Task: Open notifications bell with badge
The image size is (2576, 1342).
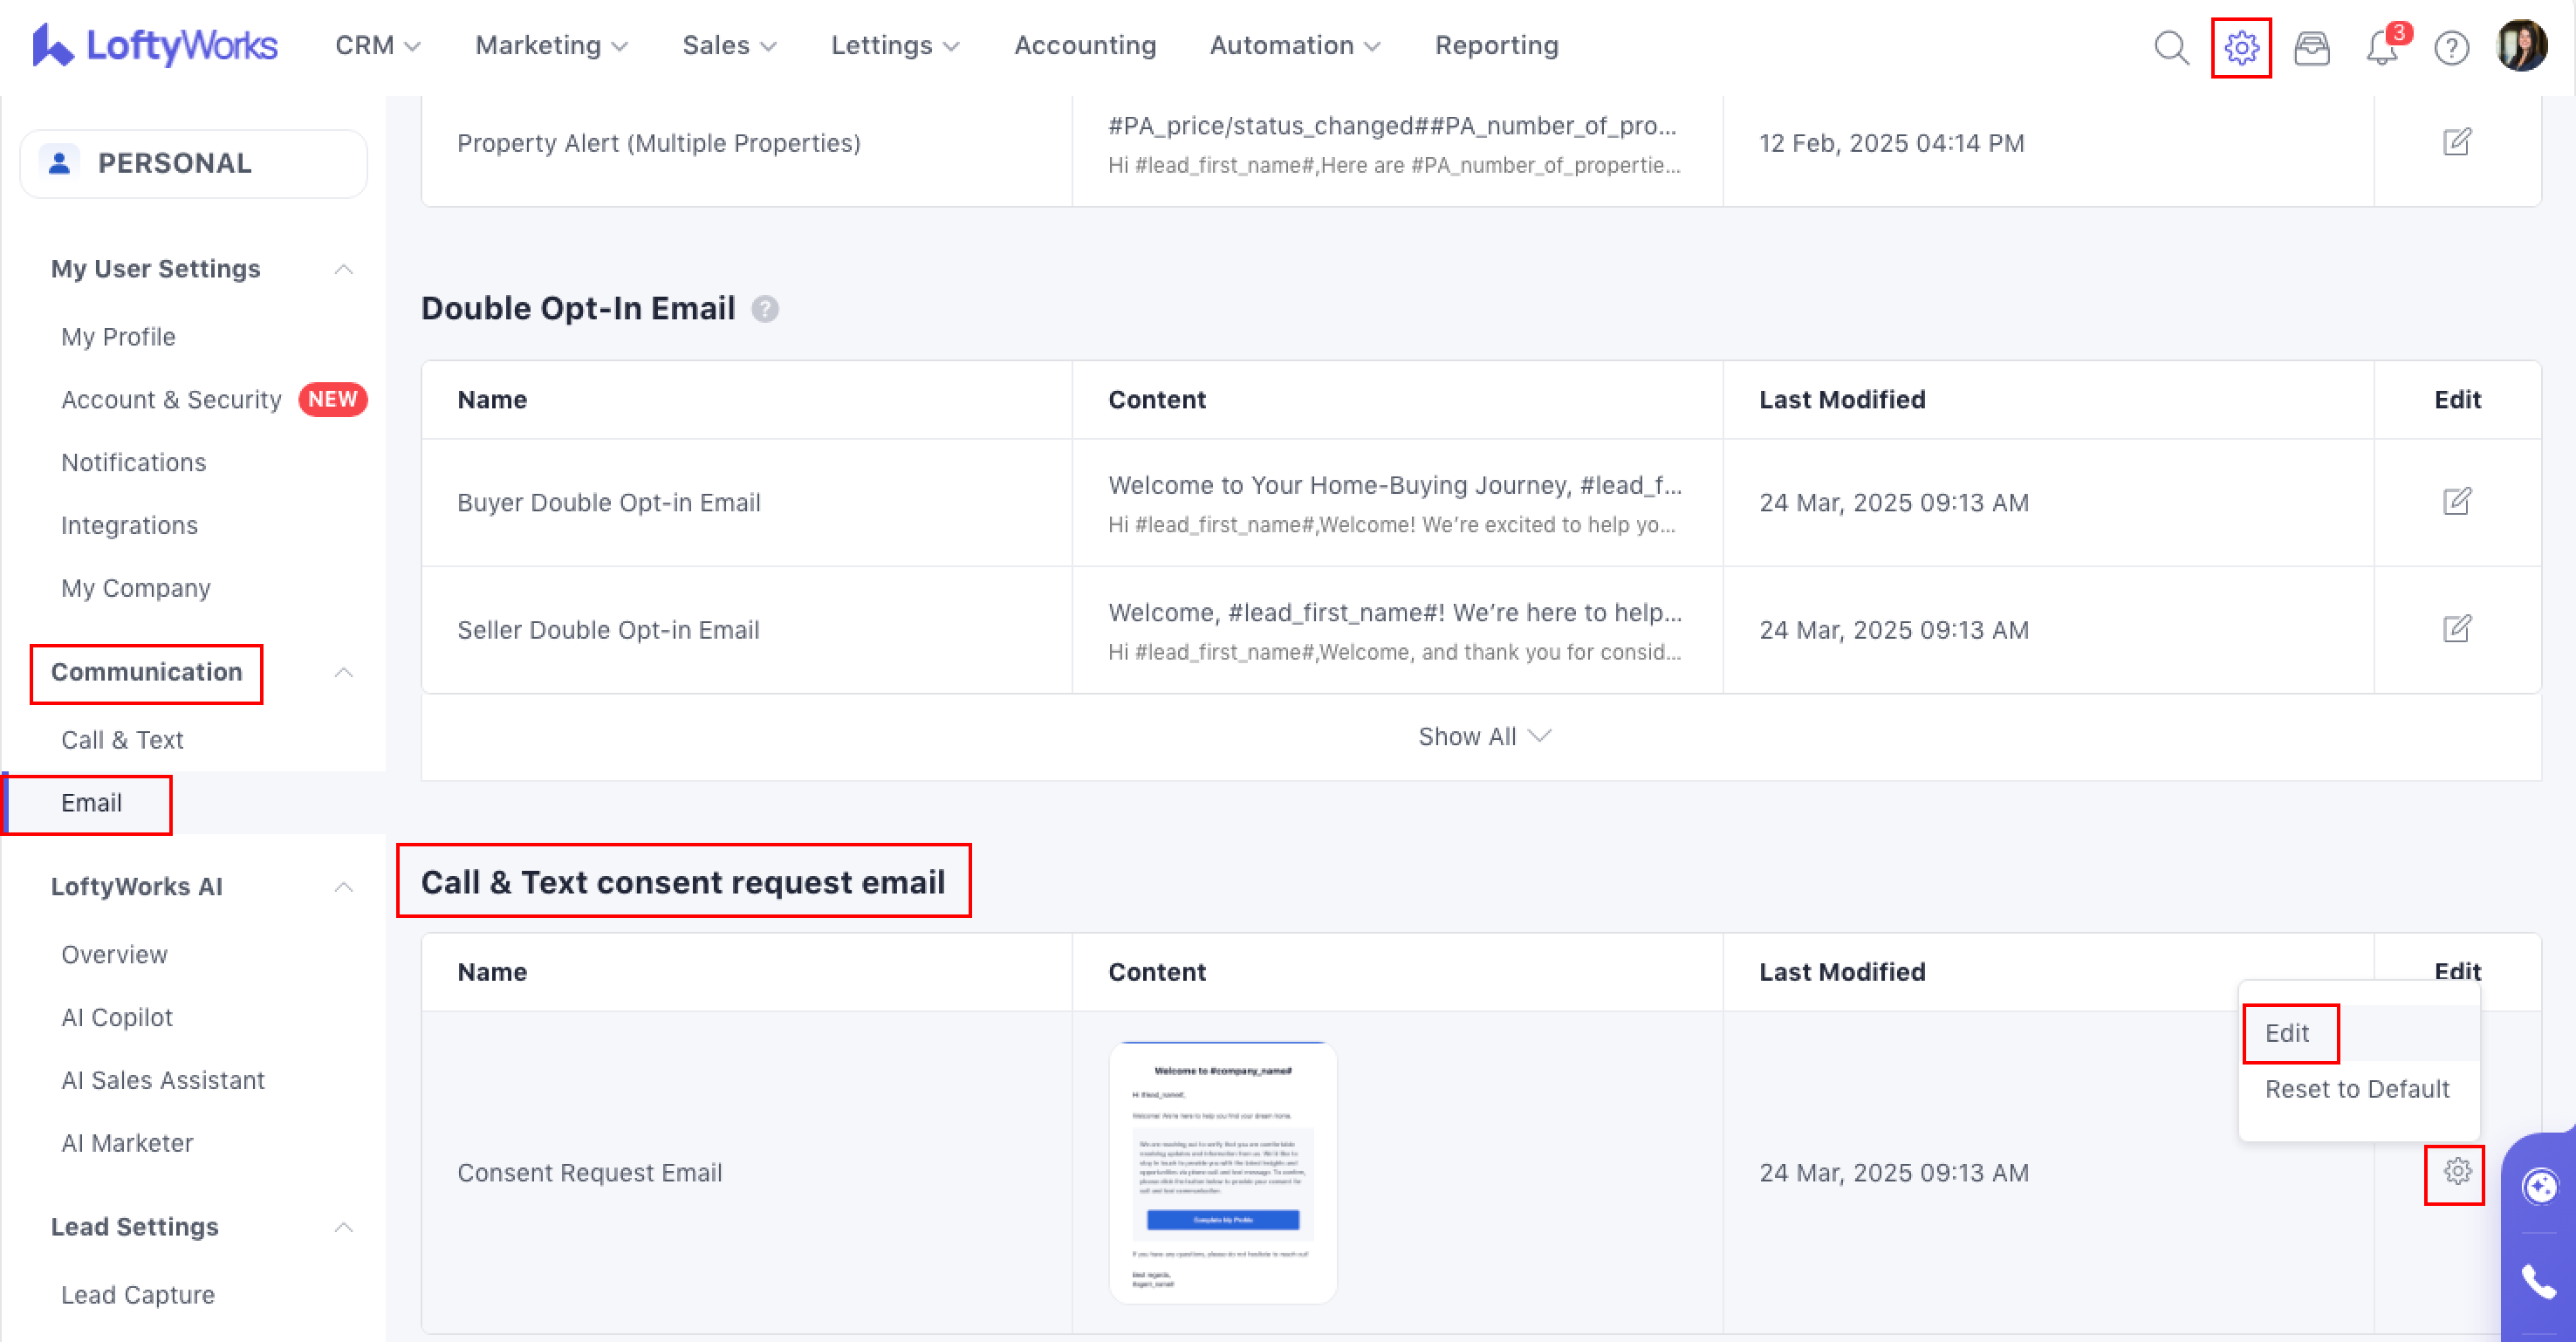Action: 2383,47
